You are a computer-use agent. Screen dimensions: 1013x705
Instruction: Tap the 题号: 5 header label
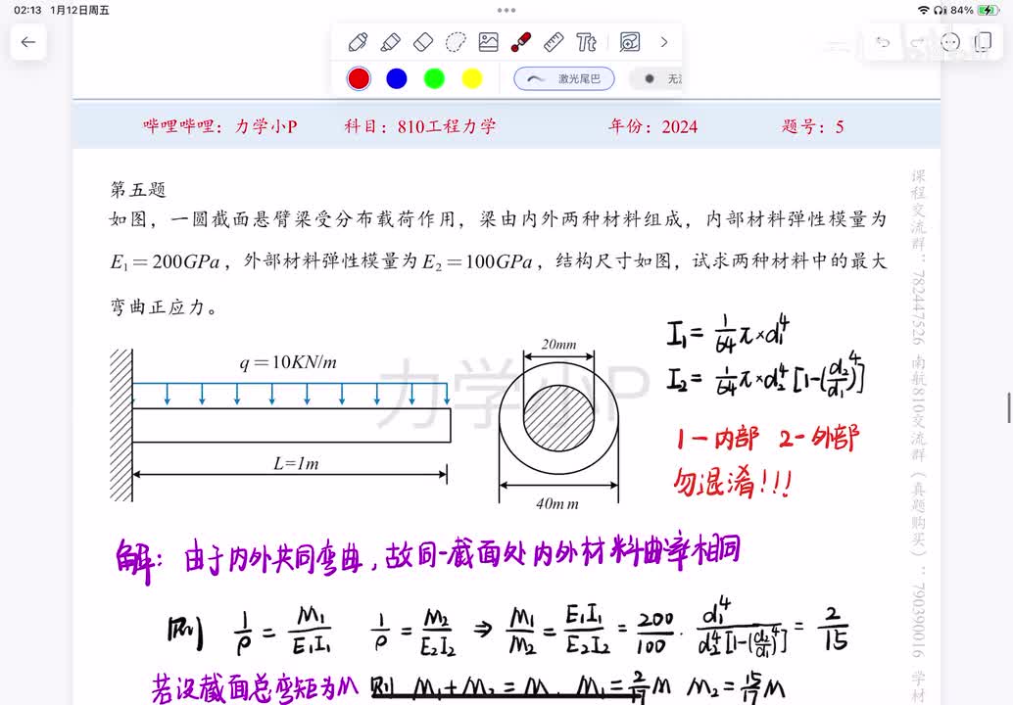[813, 126]
